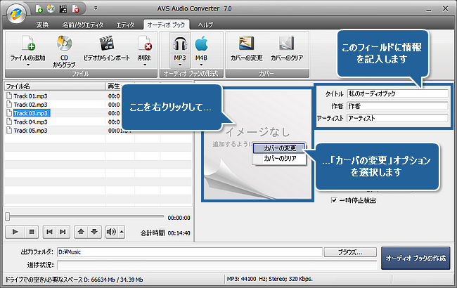This screenshot has width=457, height=288.
Task: Toggle mute with the speaker volume button
Action: click(111, 230)
